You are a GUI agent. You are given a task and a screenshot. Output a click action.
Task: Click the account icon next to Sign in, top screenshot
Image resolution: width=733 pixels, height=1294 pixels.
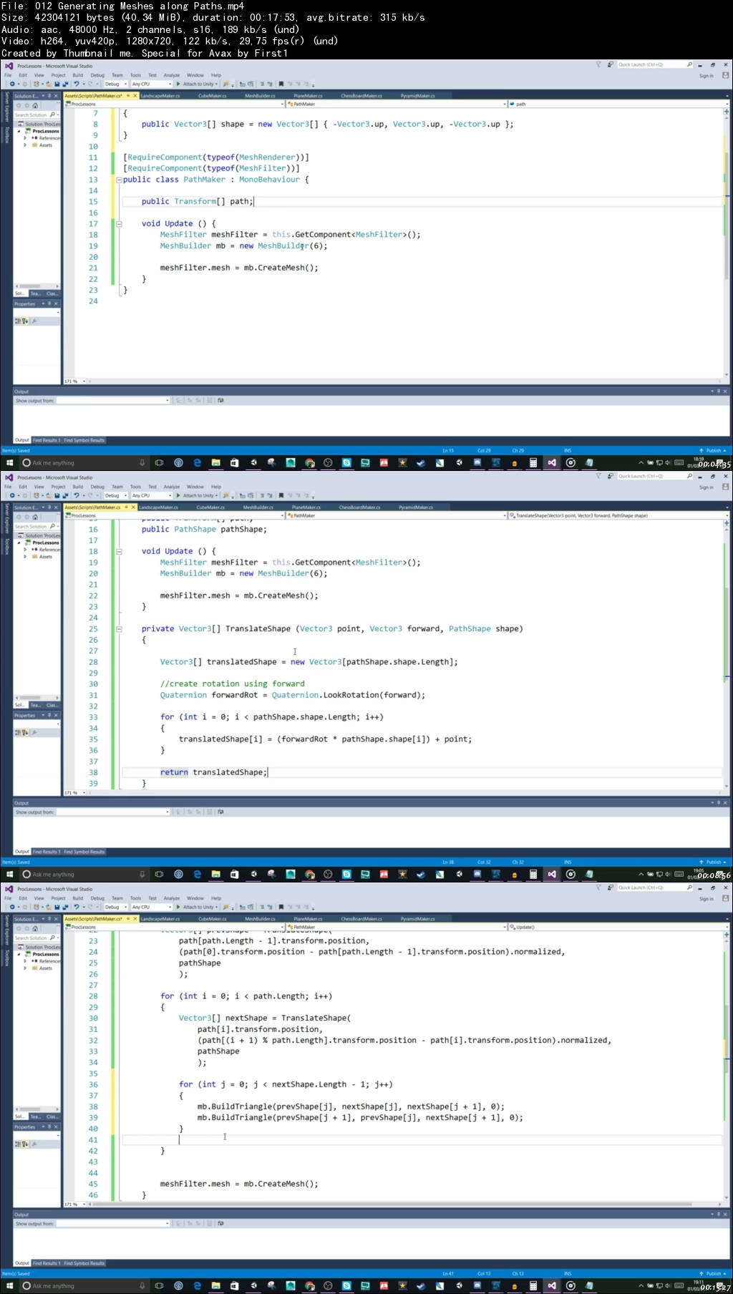coord(725,75)
